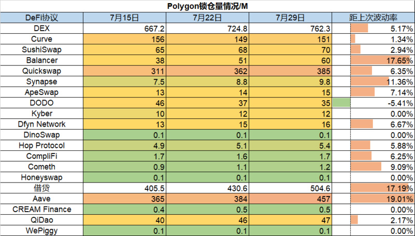Select the 距上次波动率 header cell
Screen dimensions: 415x236
pyautogui.click(x=373, y=18)
